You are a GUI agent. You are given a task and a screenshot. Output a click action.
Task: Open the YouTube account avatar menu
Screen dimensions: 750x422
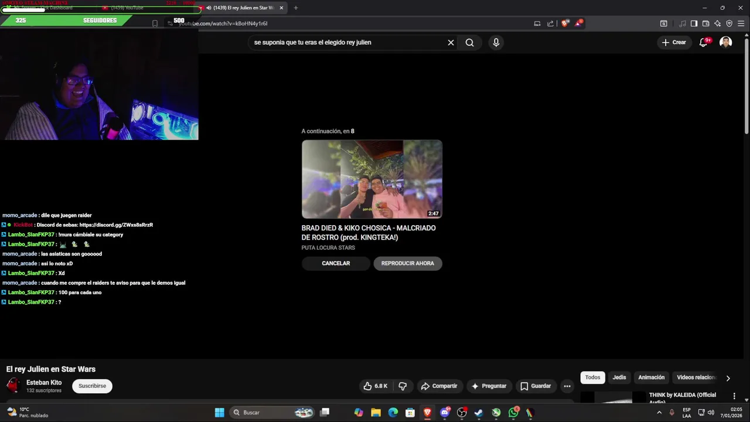[x=725, y=42]
